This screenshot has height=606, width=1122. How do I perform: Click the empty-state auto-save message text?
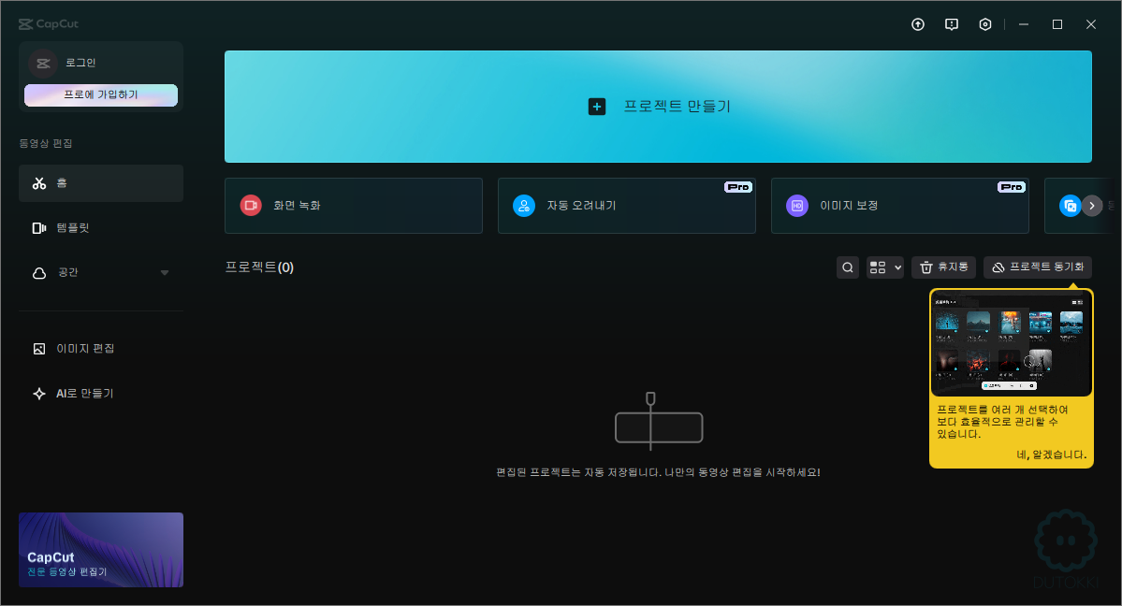(658, 472)
